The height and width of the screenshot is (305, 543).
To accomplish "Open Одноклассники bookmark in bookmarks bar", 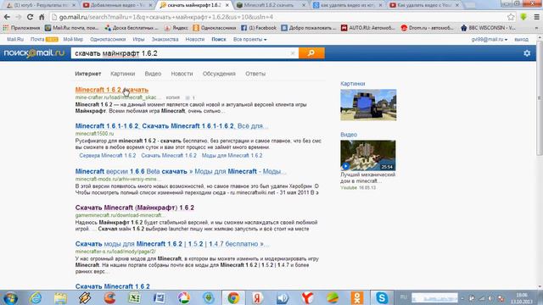I will point(215,28).
